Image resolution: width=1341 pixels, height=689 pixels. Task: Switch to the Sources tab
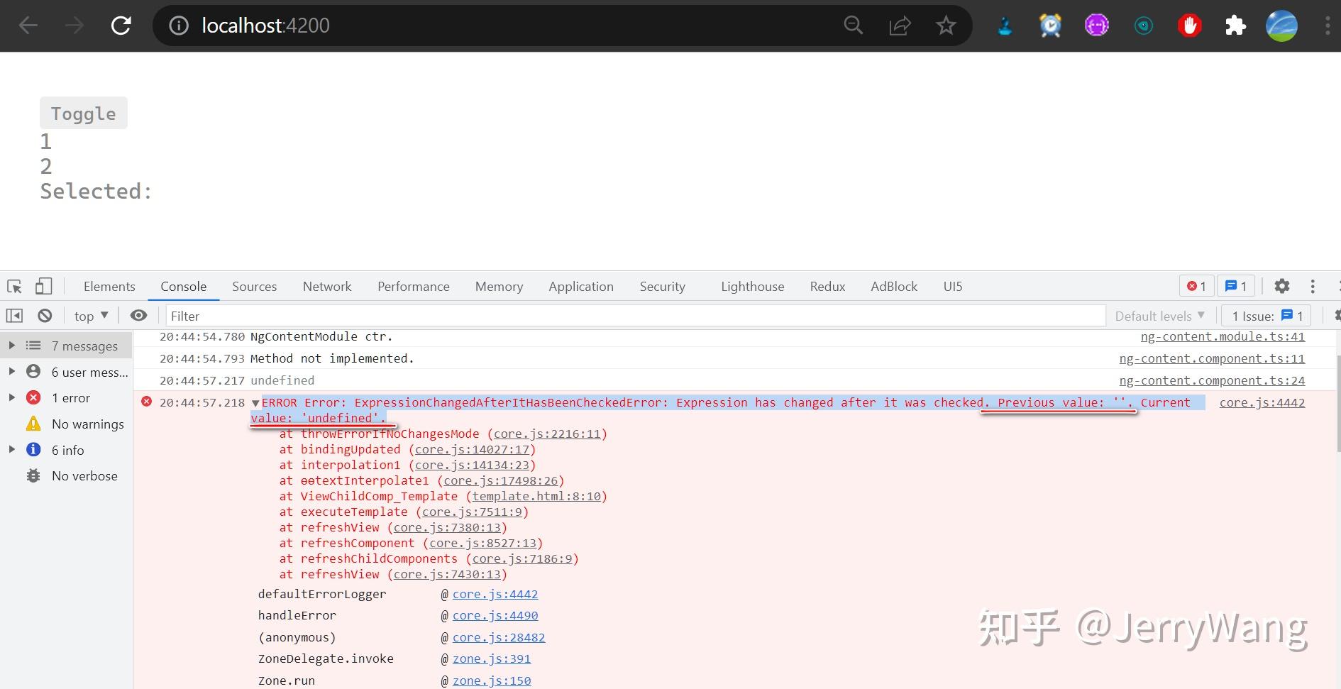(x=255, y=287)
